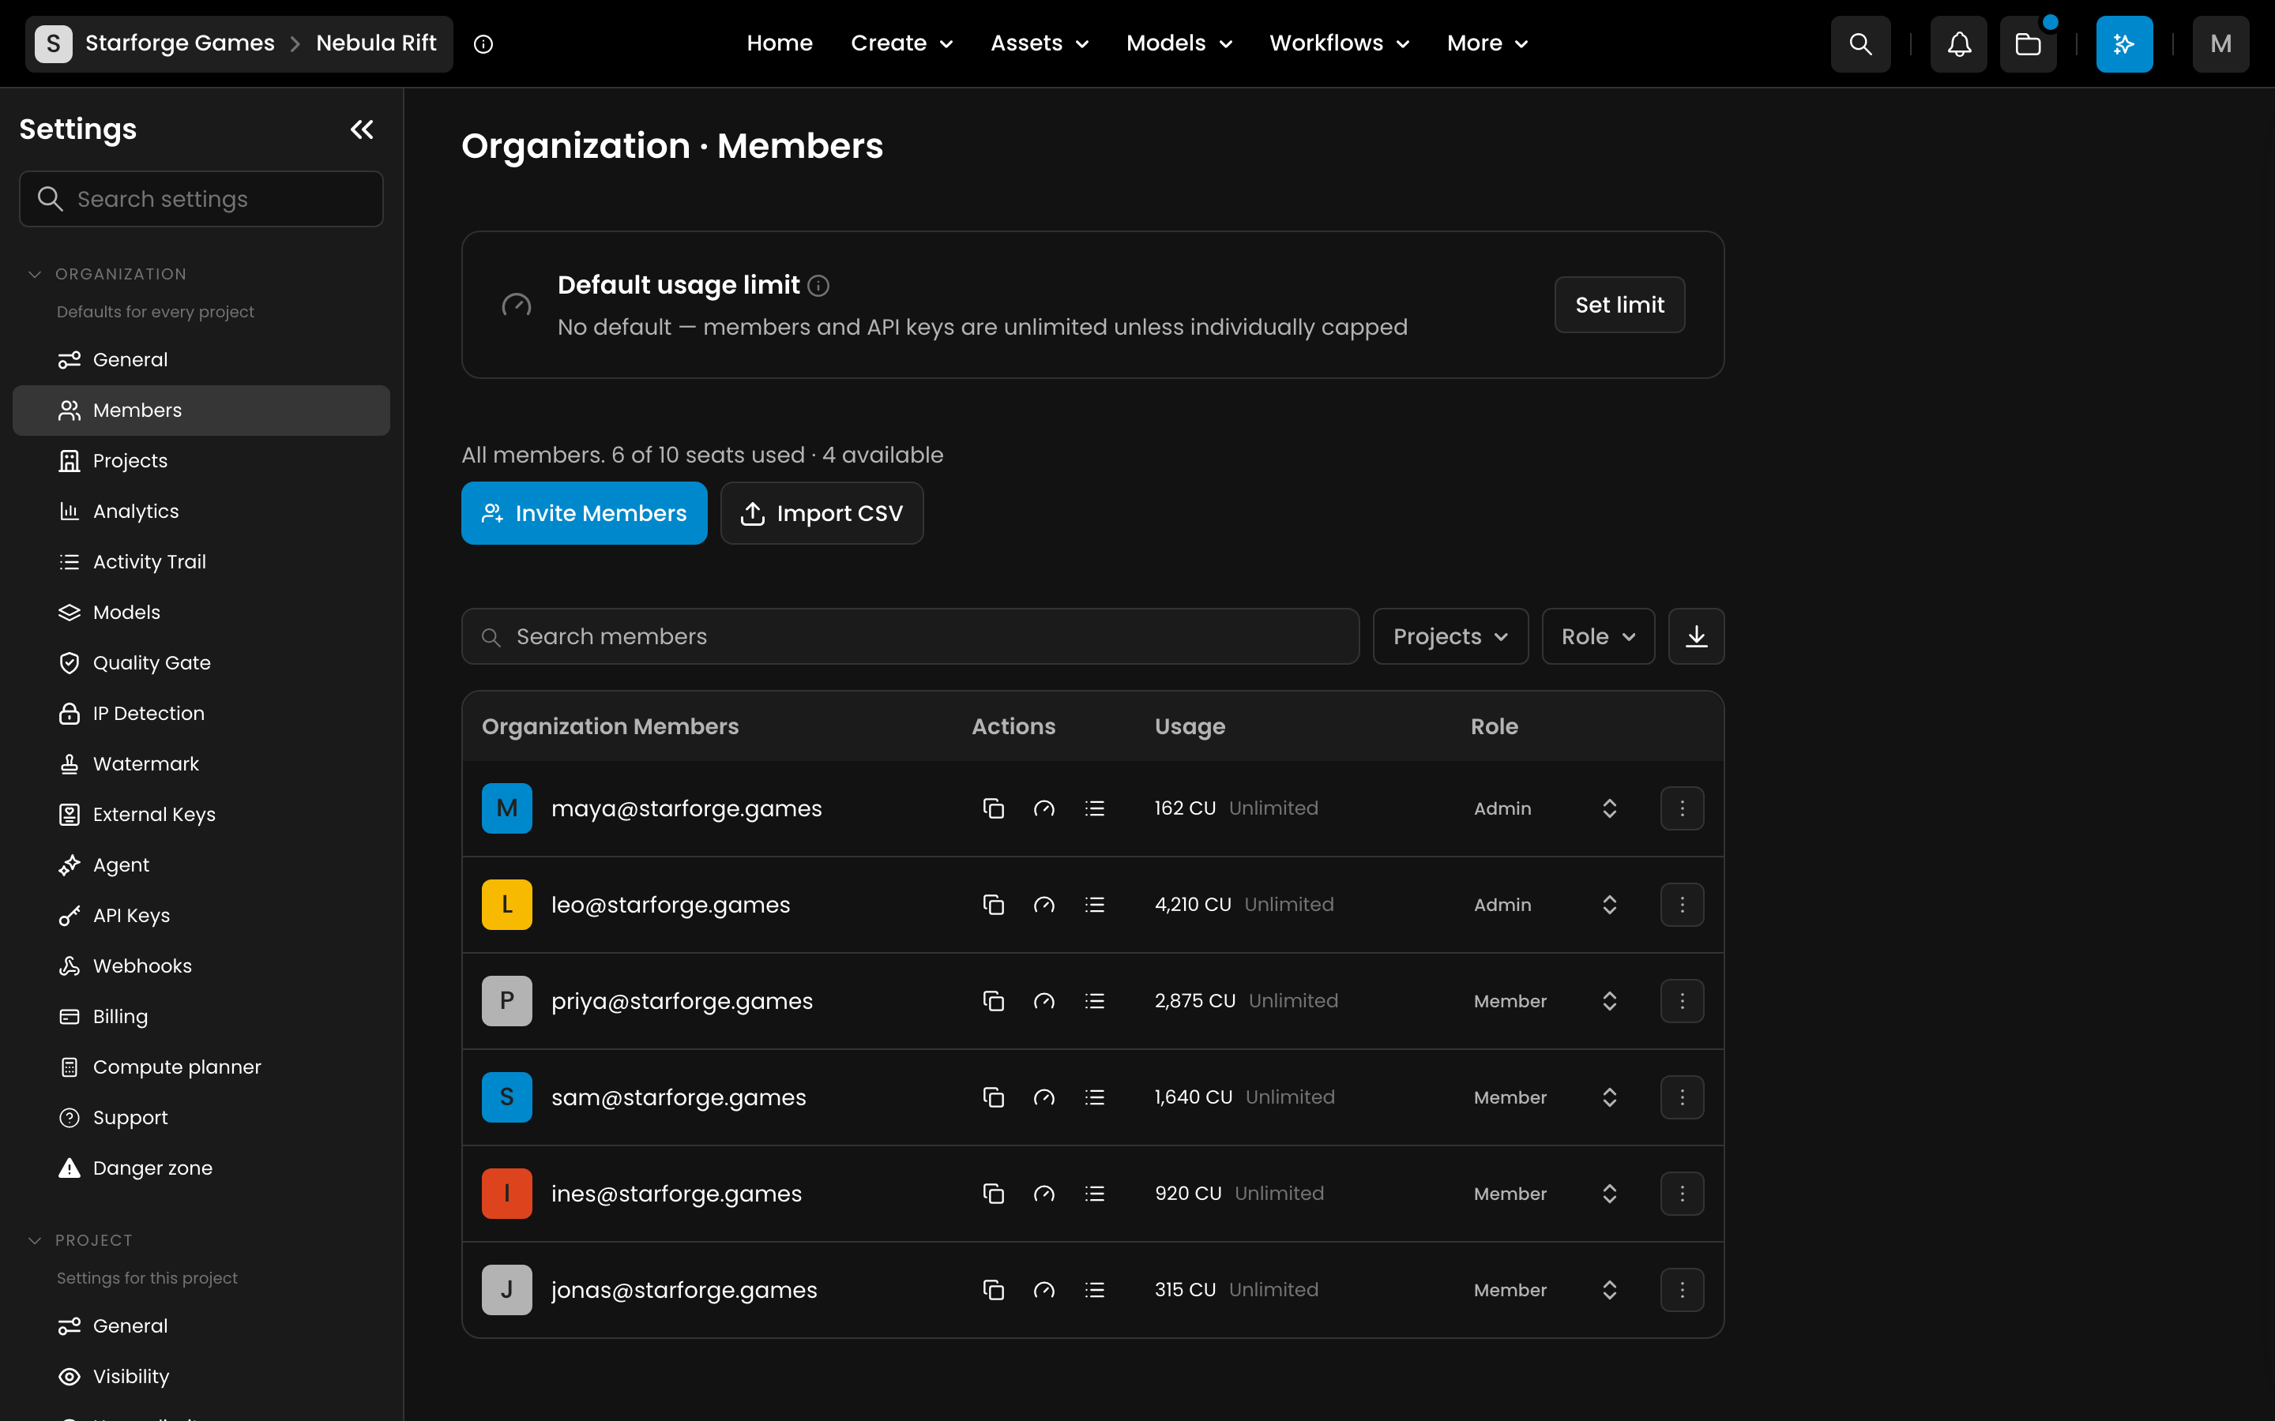Change role selector for sam@starforge.games
This screenshot has width=2275, height=1421.
[1545, 1097]
